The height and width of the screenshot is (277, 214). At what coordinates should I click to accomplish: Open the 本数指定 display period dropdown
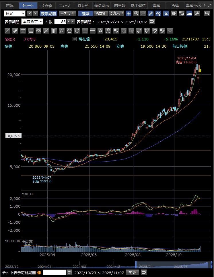[x=32, y=22]
